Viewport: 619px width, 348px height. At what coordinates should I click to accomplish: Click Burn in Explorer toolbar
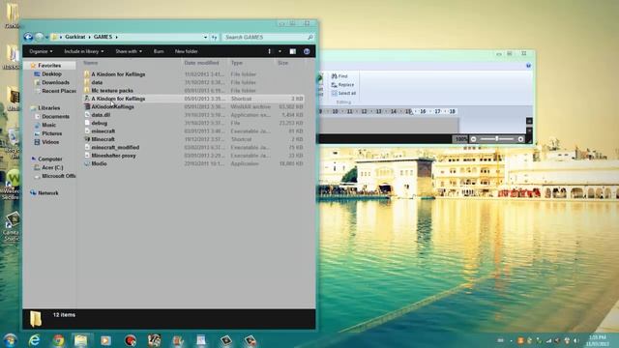(x=159, y=51)
